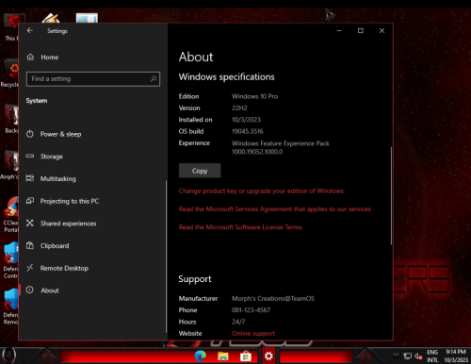Open Microsoft Software License Terms link
471x364 pixels.
[240, 227]
